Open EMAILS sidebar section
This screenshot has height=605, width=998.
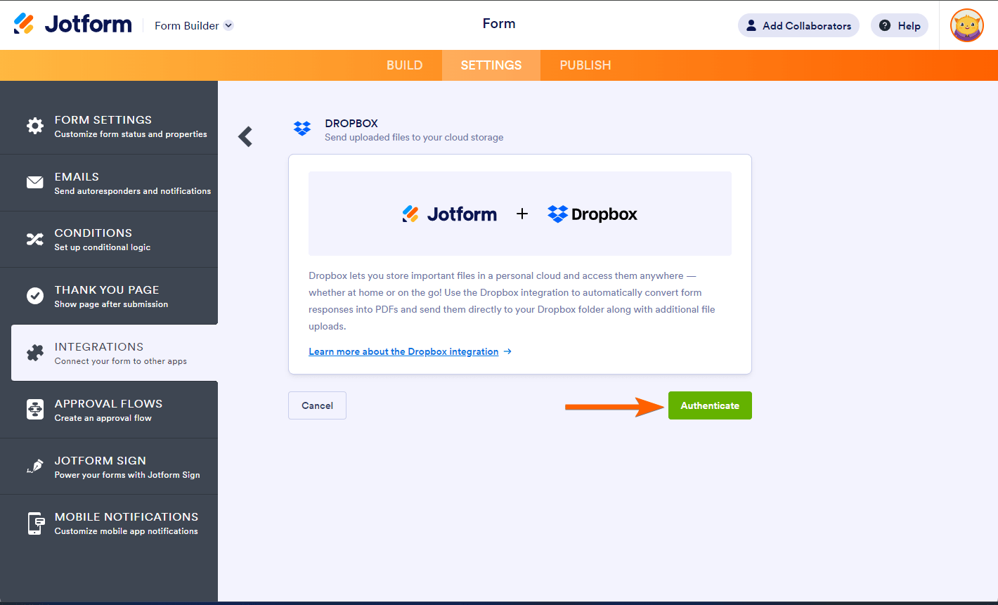click(x=109, y=183)
